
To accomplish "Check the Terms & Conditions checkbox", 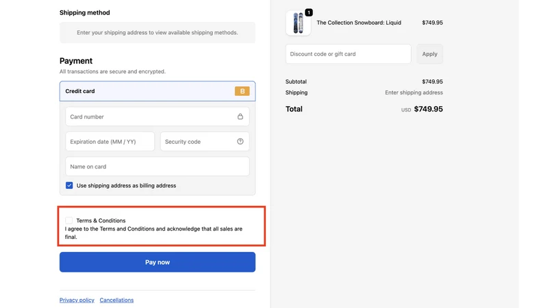I will point(69,220).
